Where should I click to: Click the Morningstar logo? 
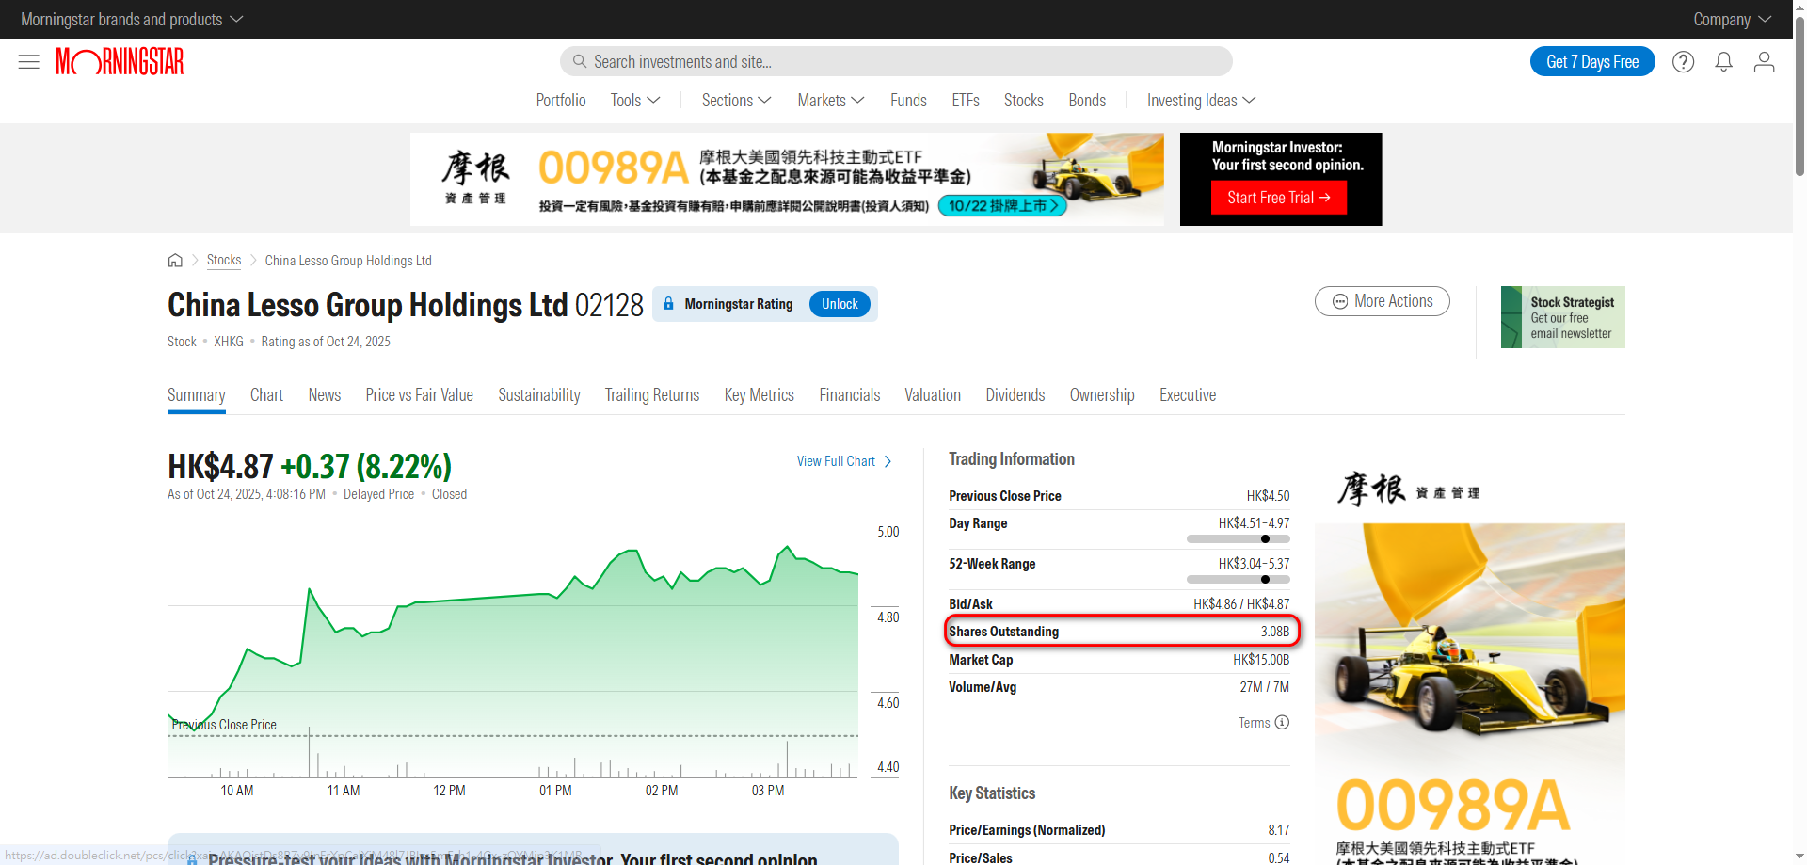120,62
